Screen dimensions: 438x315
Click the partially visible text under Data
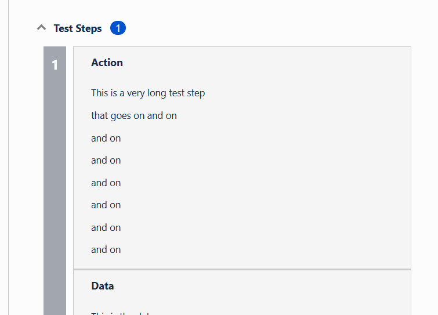[121, 313]
